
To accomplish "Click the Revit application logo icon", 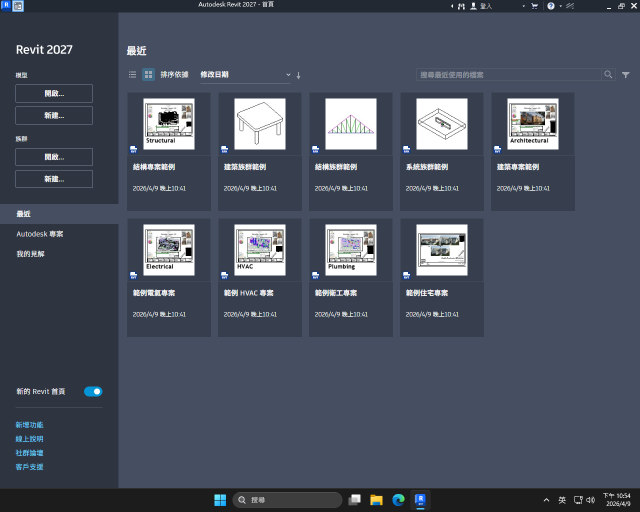I will tap(6, 5).
